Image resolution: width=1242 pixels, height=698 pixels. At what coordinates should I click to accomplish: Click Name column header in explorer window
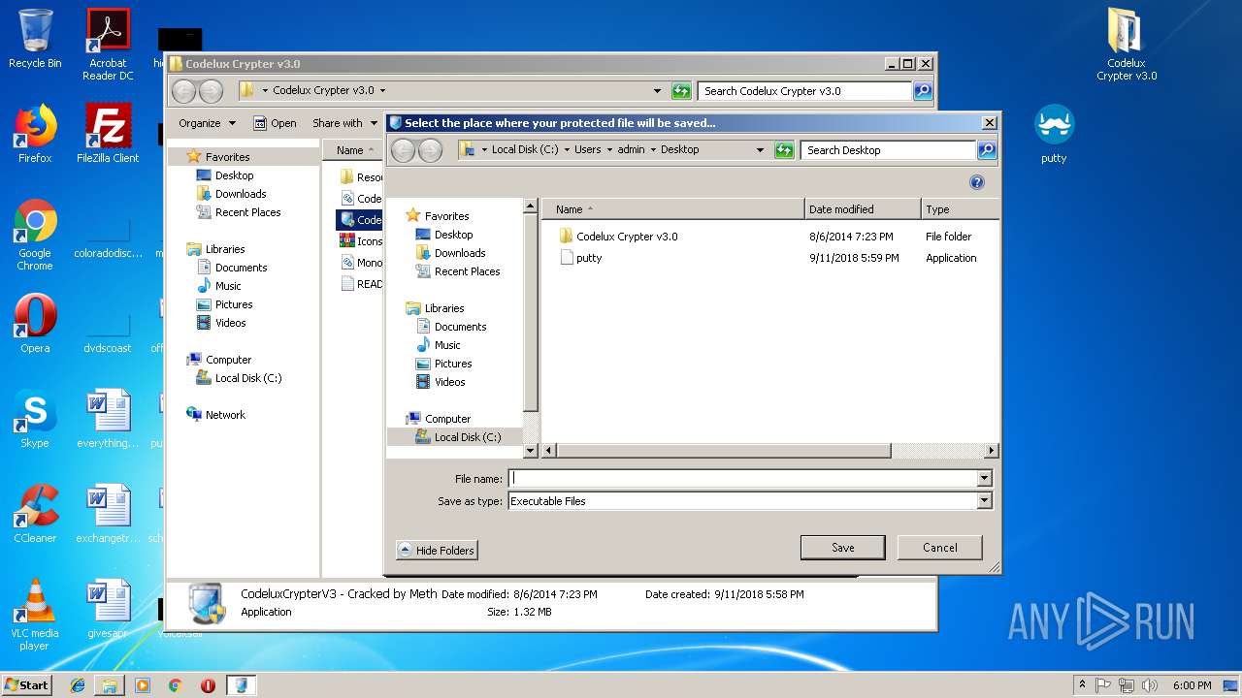click(352, 150)
